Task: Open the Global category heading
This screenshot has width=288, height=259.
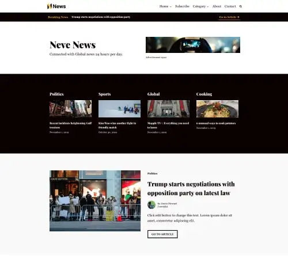Action: pyautogui.click(x=153, y=94)
